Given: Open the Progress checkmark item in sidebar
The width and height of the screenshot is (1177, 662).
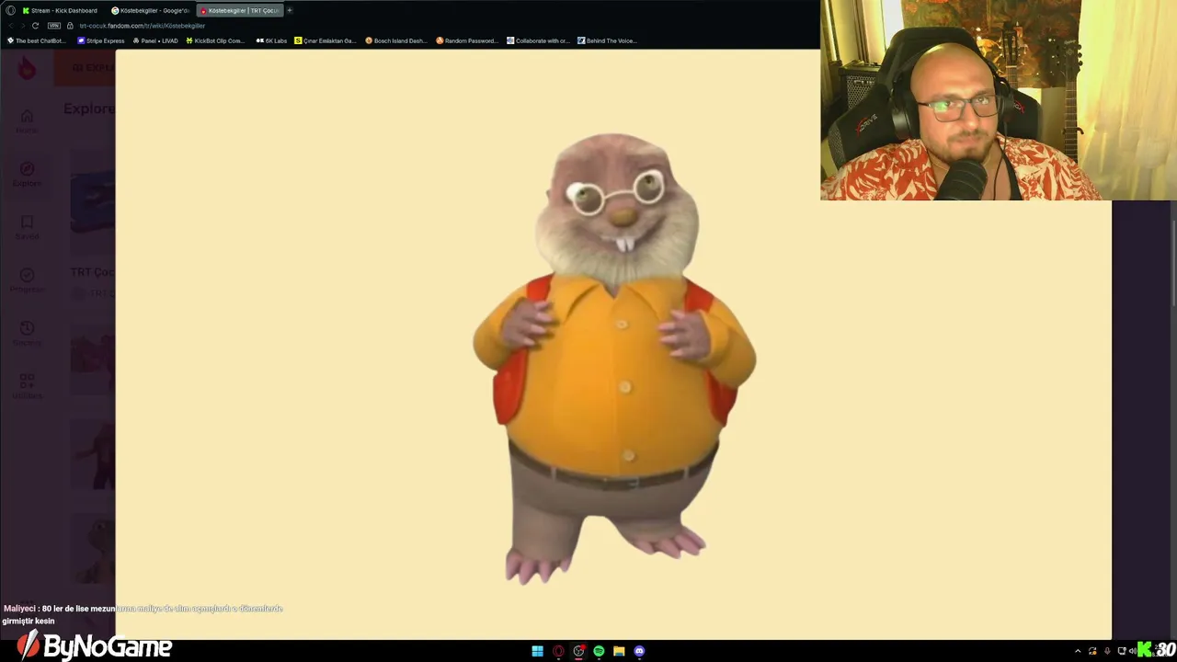Looking at the screenshot, I should [x=27, y=280].
